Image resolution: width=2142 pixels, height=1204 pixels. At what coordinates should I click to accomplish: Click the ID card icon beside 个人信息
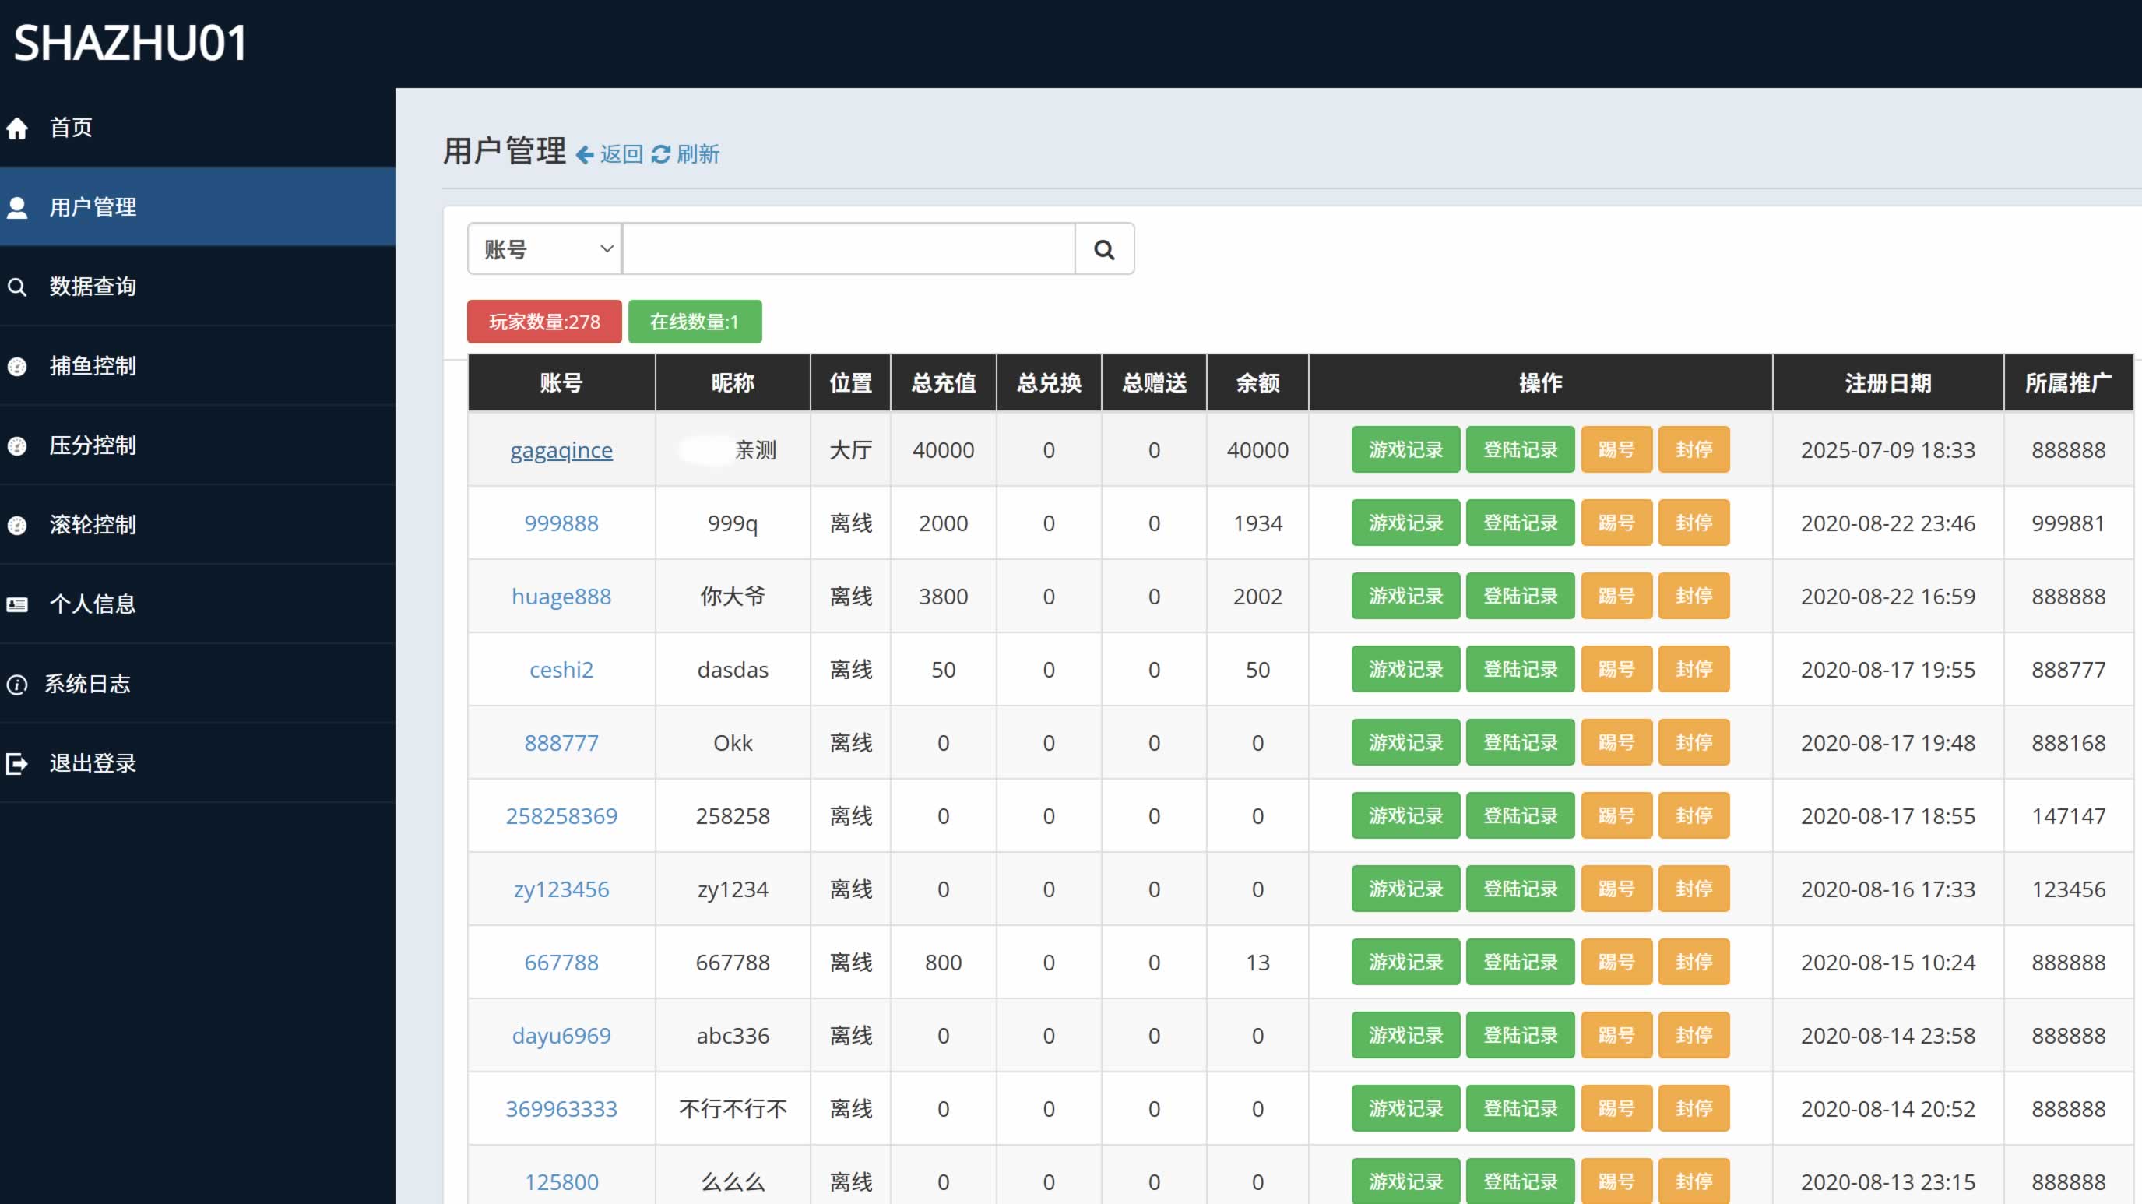point(17,604)
